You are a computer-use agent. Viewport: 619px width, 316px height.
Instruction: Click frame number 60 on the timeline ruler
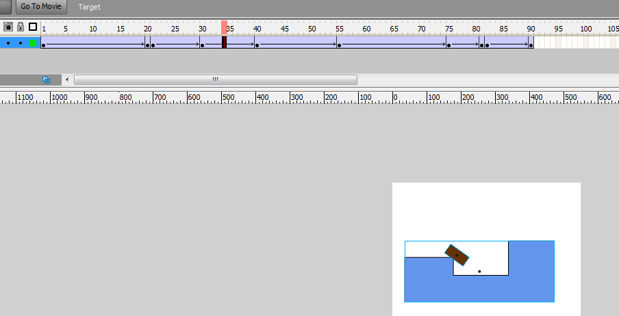point(367,29)
